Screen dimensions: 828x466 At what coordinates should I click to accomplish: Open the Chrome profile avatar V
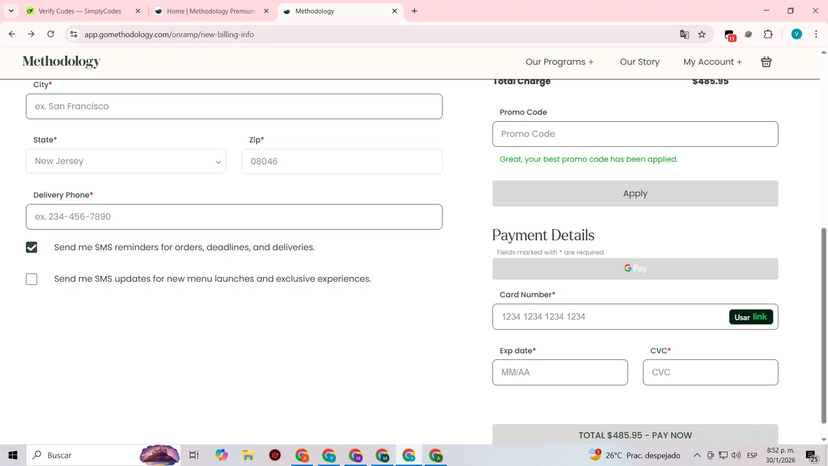pos(797,34)
